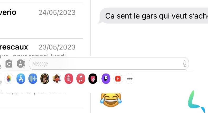Click the laughing tears emoji message
Viewport: 208px width, 113px height.
[111, 100]
